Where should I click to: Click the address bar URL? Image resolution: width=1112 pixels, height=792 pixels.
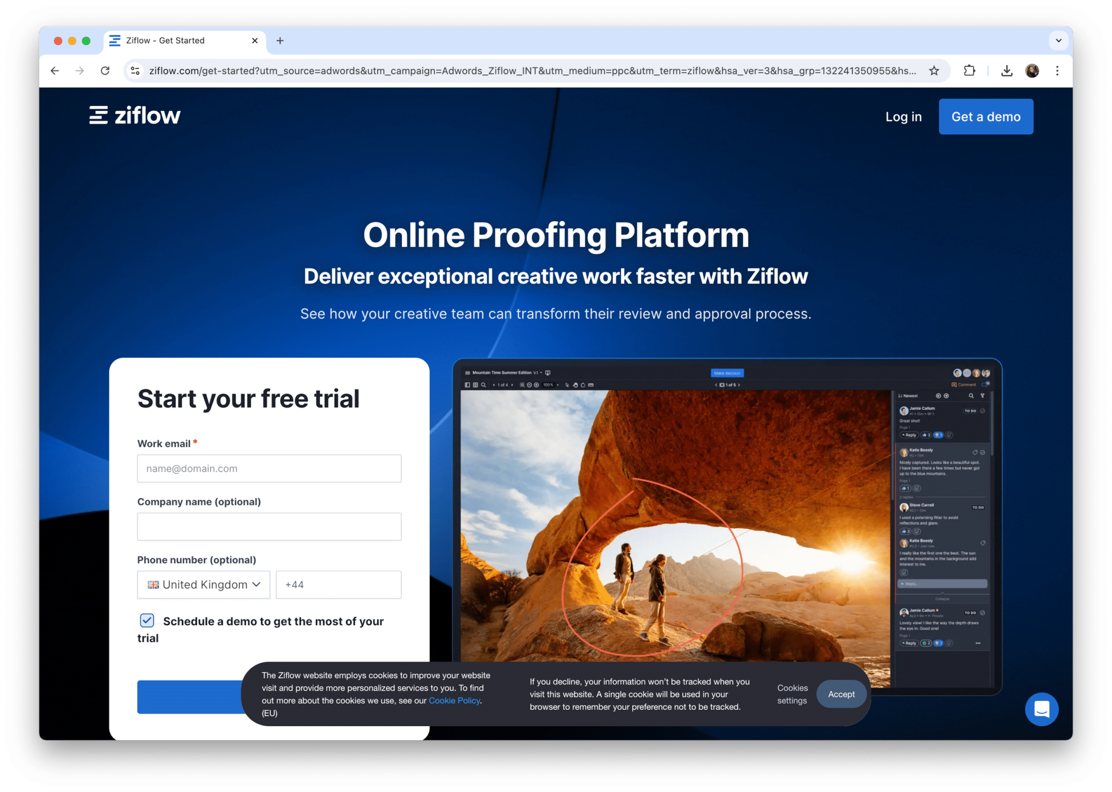pos(533,71)
